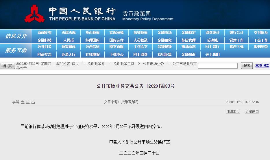Open the 下载中心 download center
The image size is (270, 160).
[x=116, y=54]
